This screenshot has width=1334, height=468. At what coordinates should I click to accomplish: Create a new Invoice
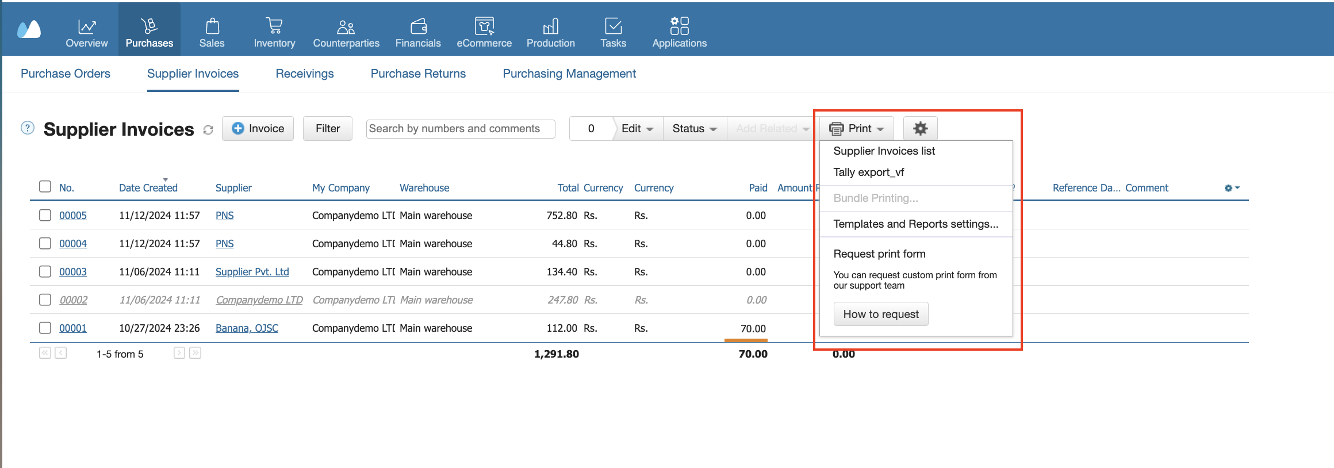click(x=258, y=128)
